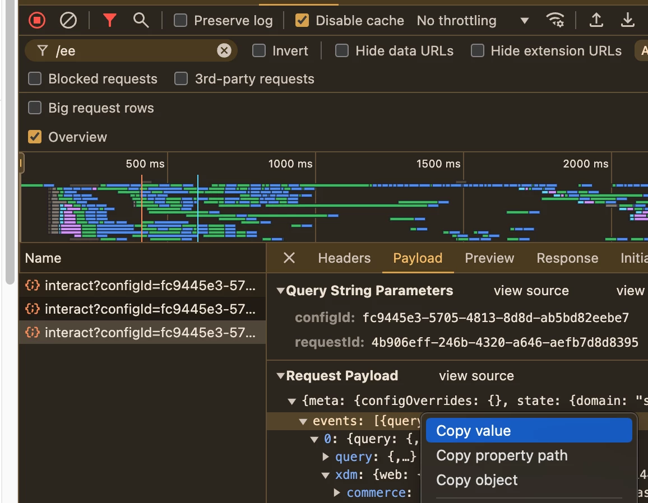Stop recording network log
648x503 pixels.
pos(37,20)
